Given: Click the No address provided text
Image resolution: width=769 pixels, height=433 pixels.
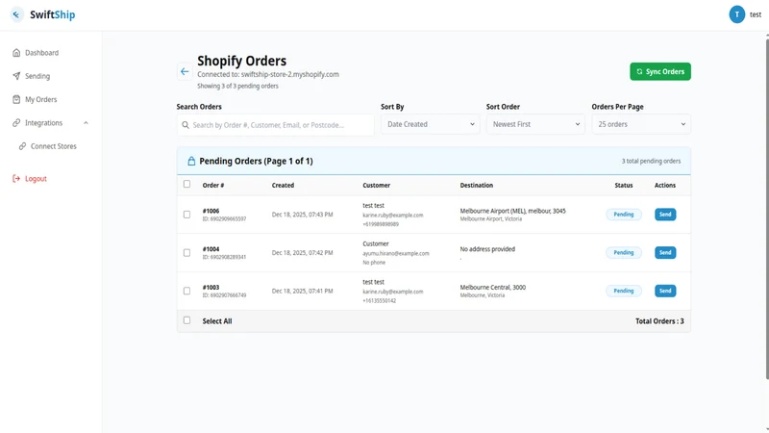Looking at the screenshot, I should coord(487,249).
